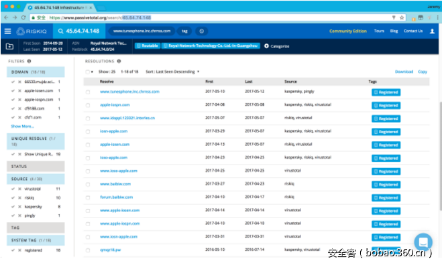Open www.apple-iosen.com resolve link
Screen dimensions: 442x265
(x=119, y=210)
